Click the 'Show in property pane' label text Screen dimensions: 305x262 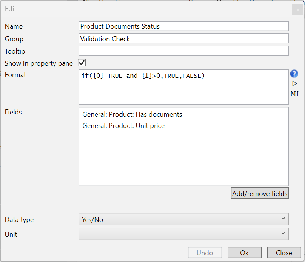pyautogui.click(x=39, y=63)
